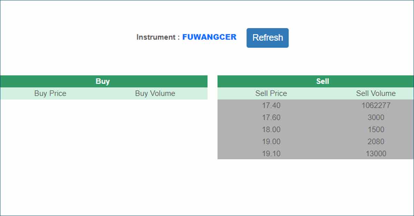Click the blue Refresh button
Viewport: 414px width, 216px height.
[267, 38]
